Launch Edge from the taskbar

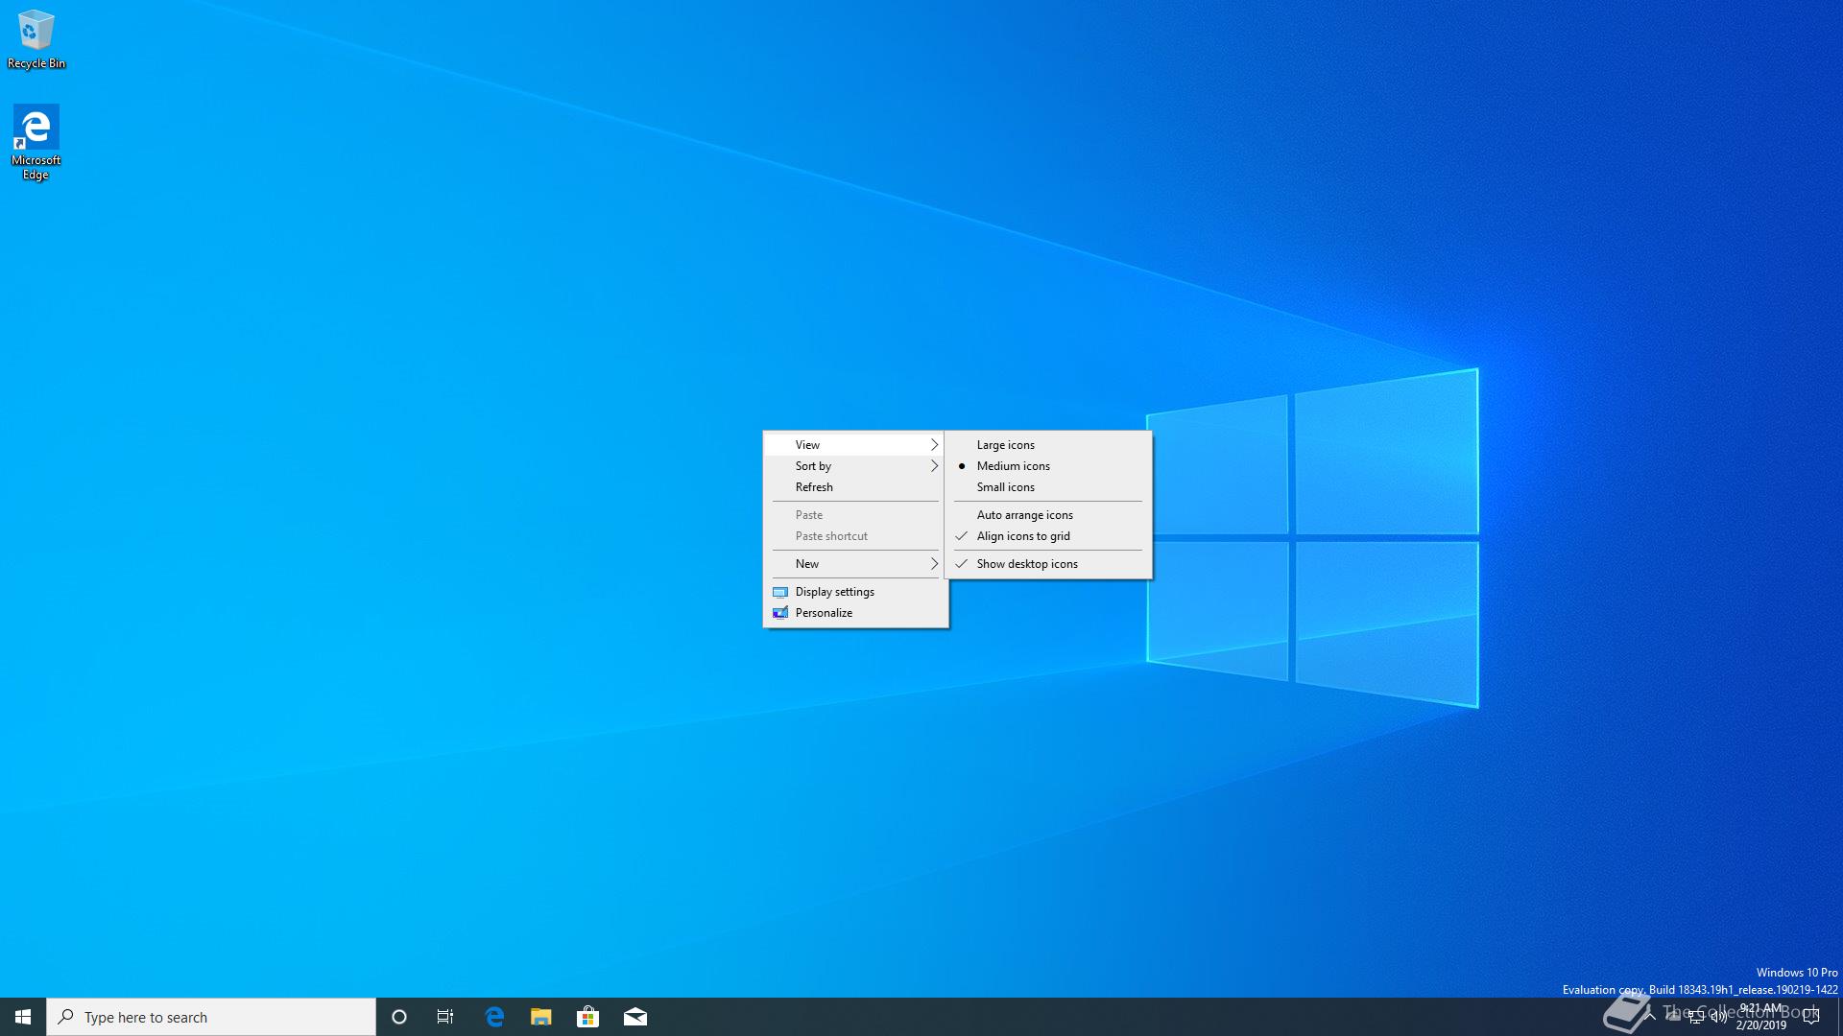494,1017
